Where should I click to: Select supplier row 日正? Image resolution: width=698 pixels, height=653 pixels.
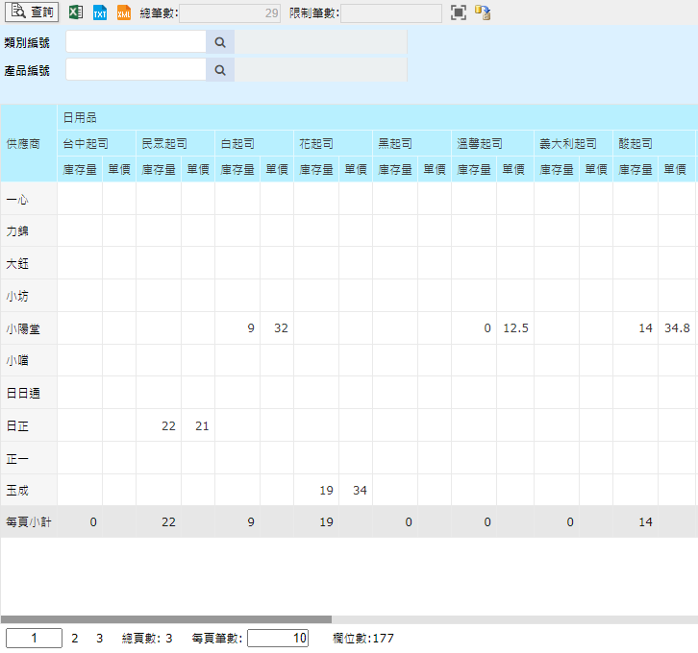[29, 425]
